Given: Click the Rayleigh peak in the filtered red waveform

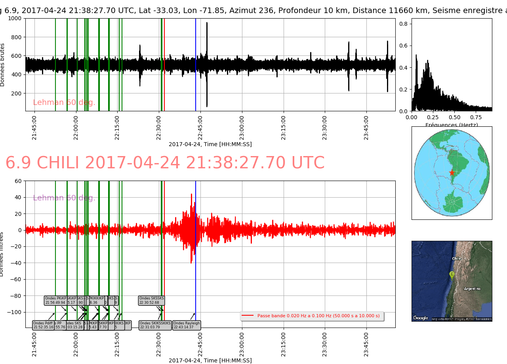Looking at the screenshot, I should (191, 195).
